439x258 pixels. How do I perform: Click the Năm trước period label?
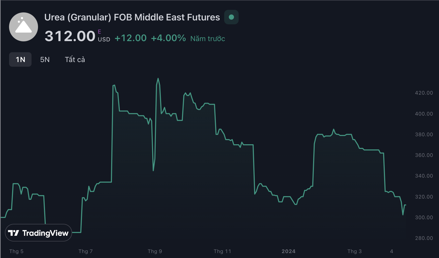click(x=208, y=39)
